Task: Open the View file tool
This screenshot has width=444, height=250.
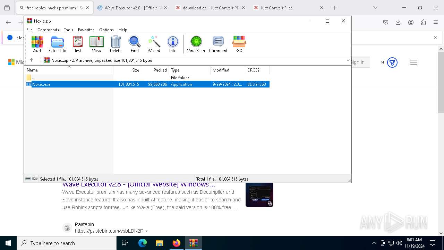Action: pos(96,44)
